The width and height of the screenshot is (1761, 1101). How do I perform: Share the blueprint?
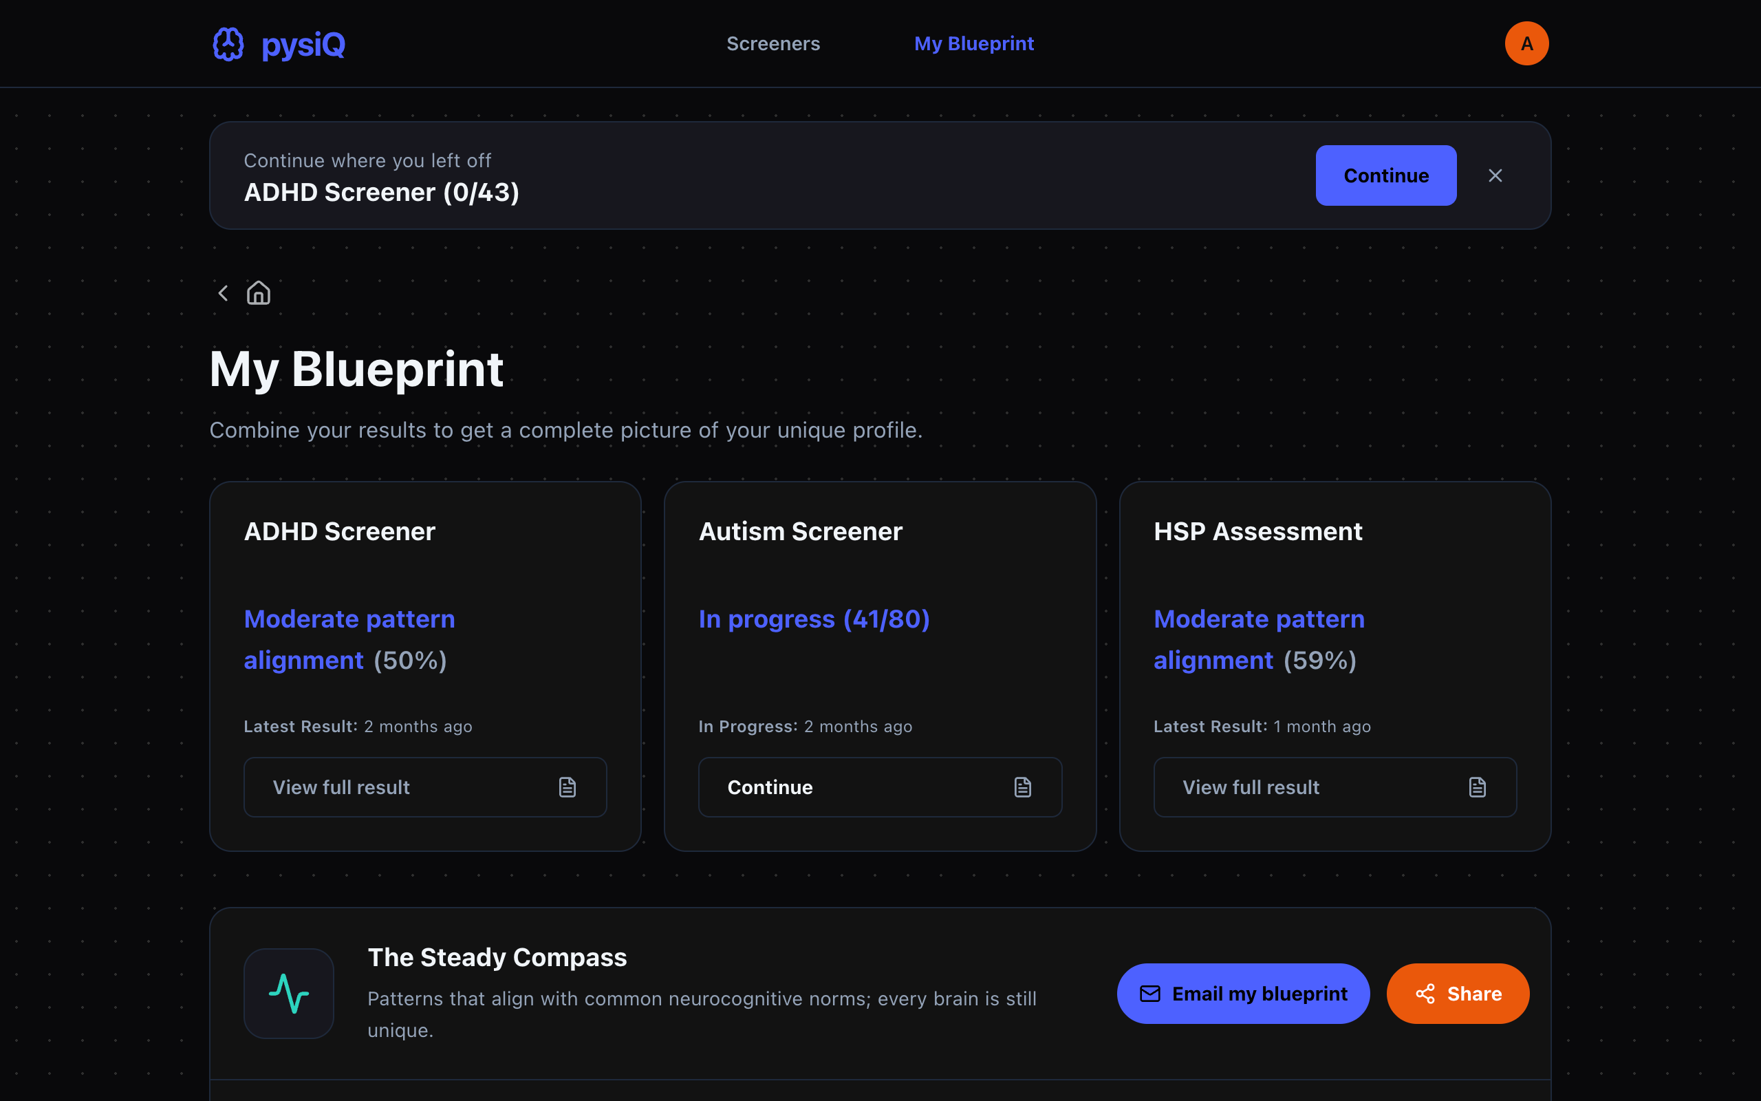(x=1458, y=993)
